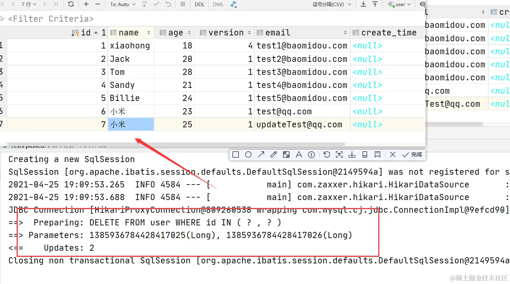Cancel screenshot with X icon
This screenshot has height=284, width=510.
point(393,155)
